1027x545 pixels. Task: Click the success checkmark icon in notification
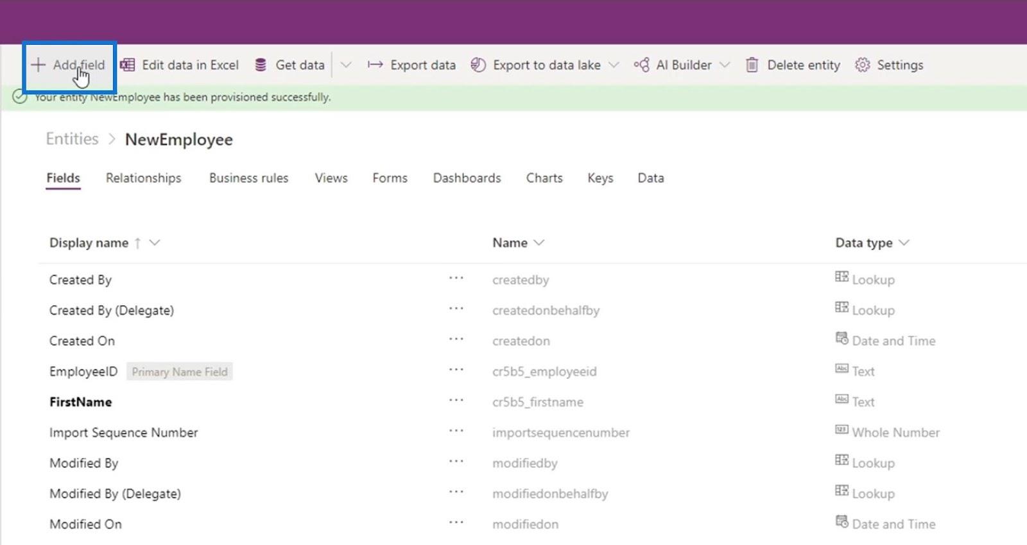[x=20, y=97]
